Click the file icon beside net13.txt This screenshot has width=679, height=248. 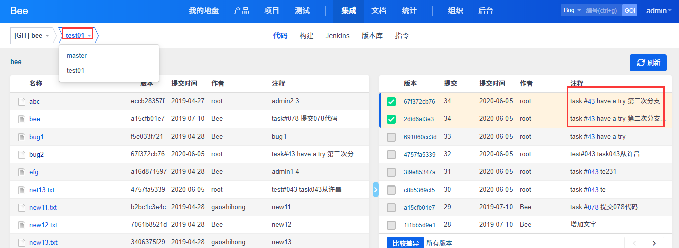click(22, 190)
